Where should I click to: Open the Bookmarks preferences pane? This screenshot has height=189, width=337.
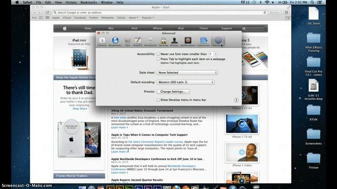pos(115,42)
